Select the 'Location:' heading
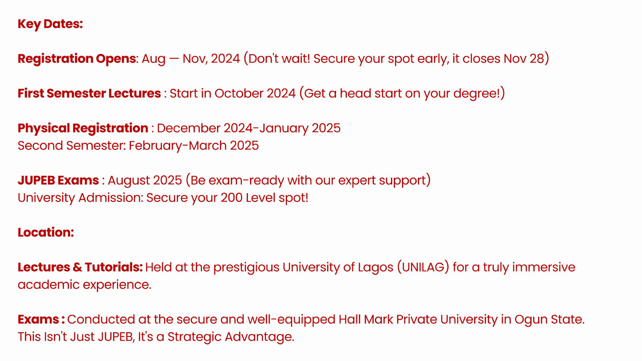The image size is (642, 361). 46,232
